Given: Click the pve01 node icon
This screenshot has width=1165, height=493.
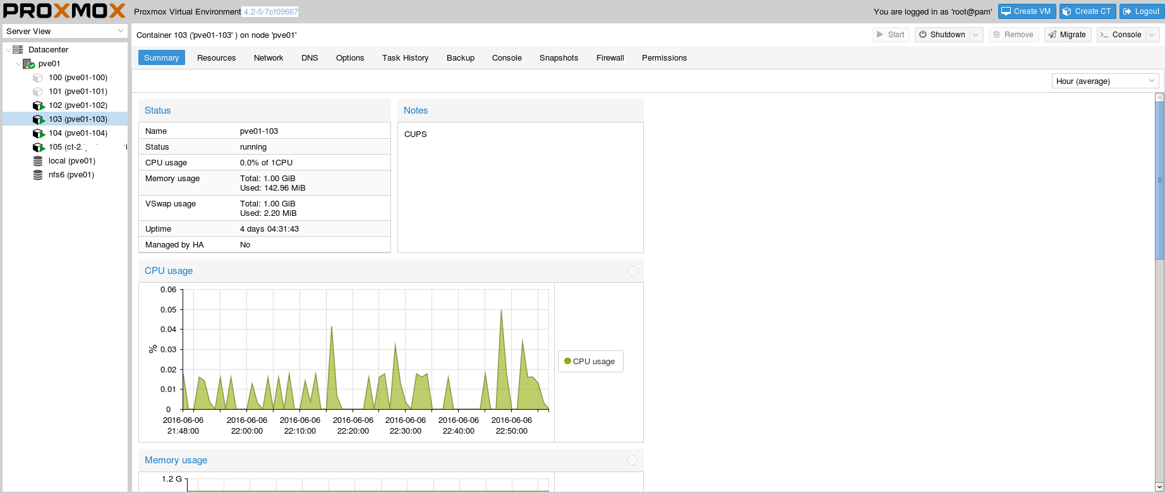Looking at the screenshot, I should click(28, 64).
